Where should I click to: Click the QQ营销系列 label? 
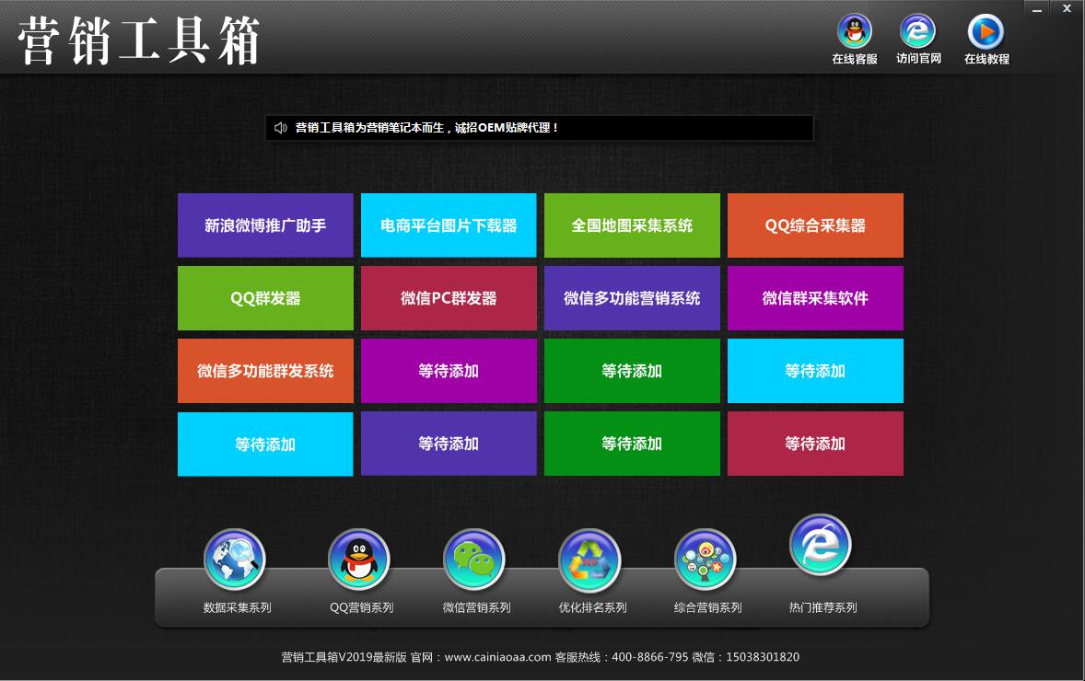(x=361, y=607)
